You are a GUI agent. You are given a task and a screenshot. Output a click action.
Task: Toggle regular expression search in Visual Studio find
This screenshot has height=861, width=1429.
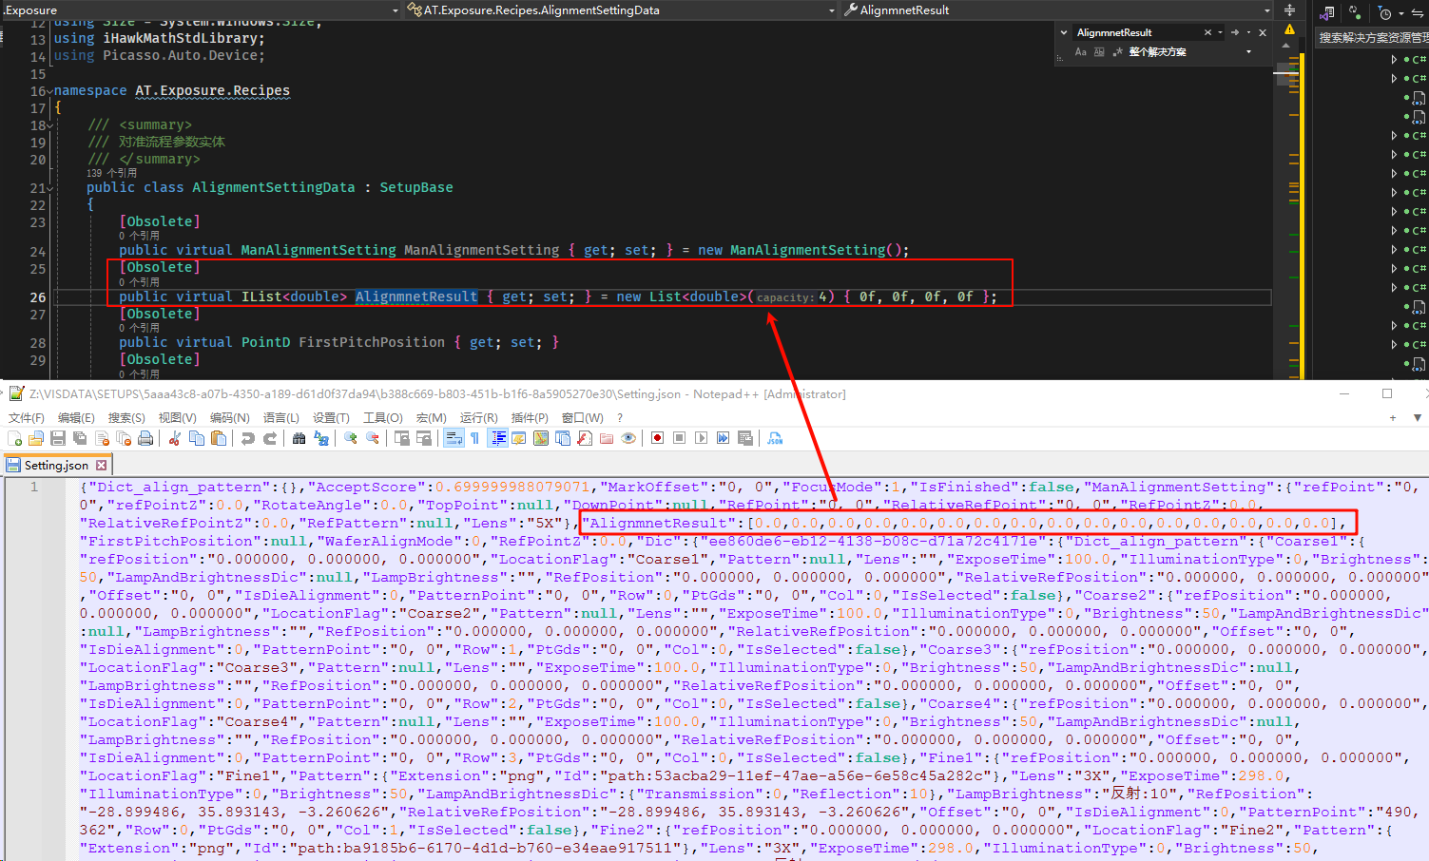[1118, 52]
